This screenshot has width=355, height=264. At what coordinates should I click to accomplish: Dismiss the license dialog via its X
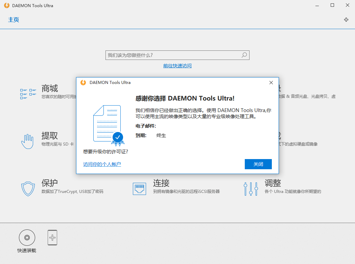(271, 82)
